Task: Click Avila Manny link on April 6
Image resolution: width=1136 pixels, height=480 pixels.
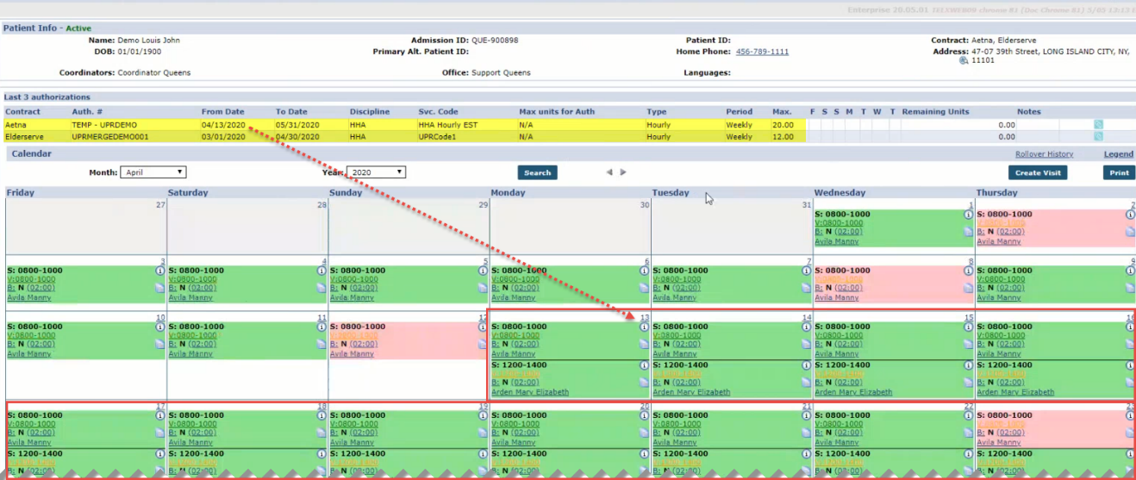Action: 513,298
